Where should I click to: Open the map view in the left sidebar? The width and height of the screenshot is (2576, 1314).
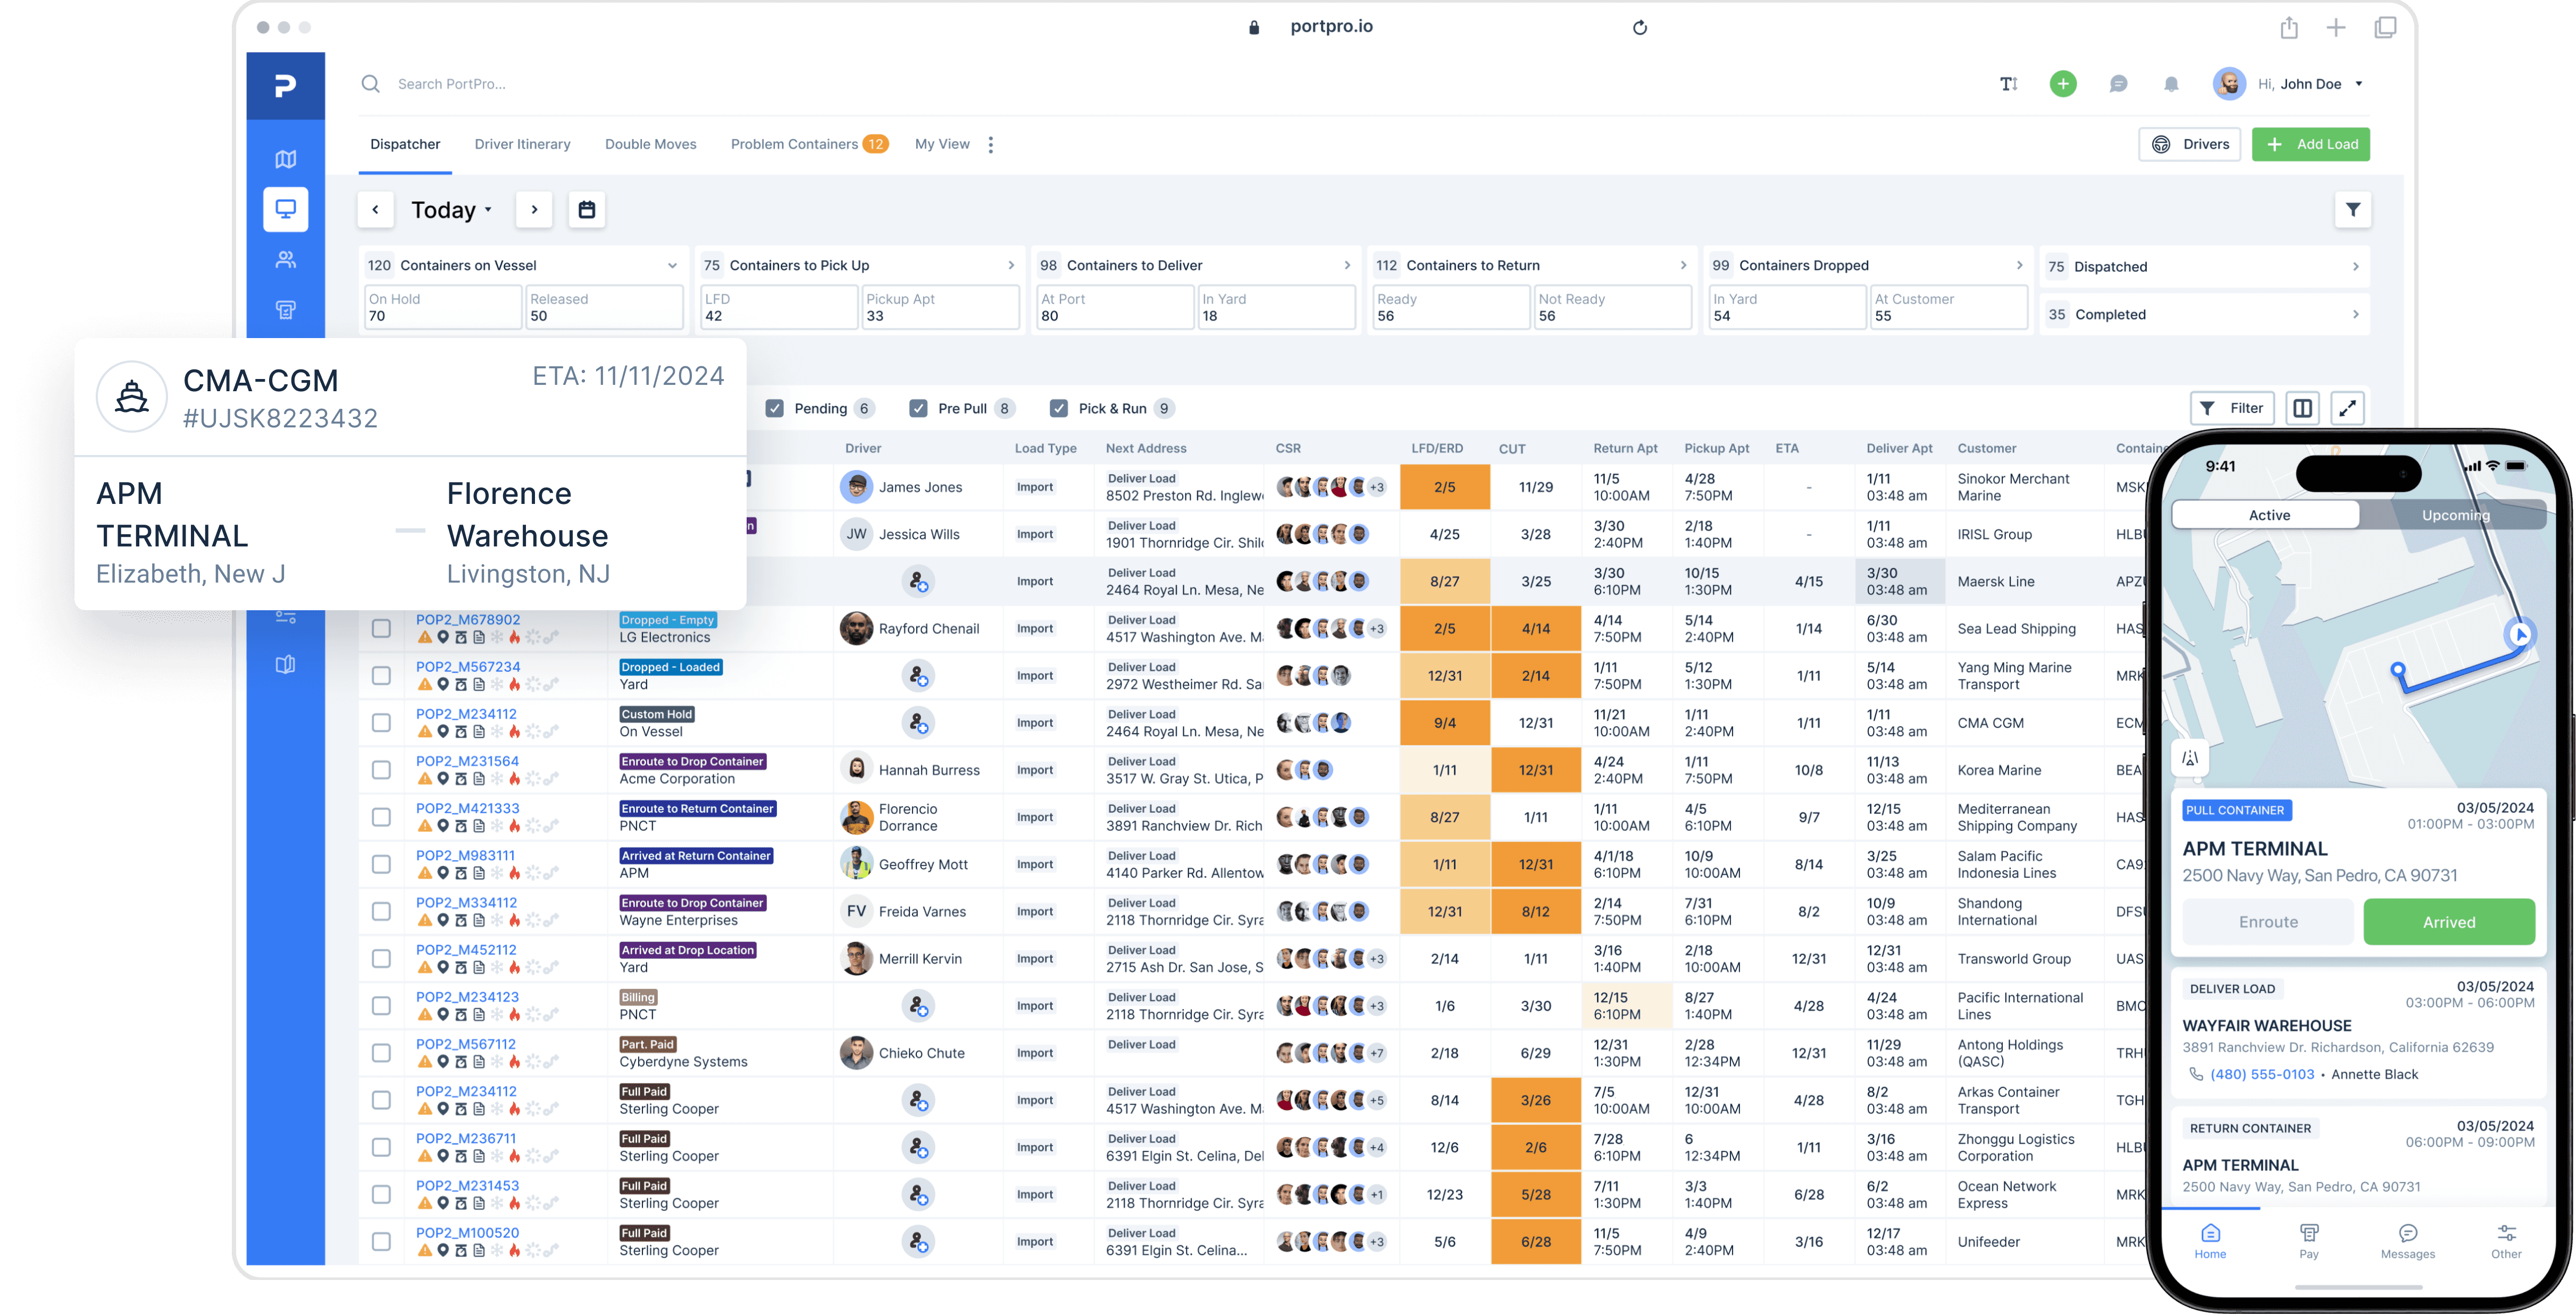(x=286, y=158)
